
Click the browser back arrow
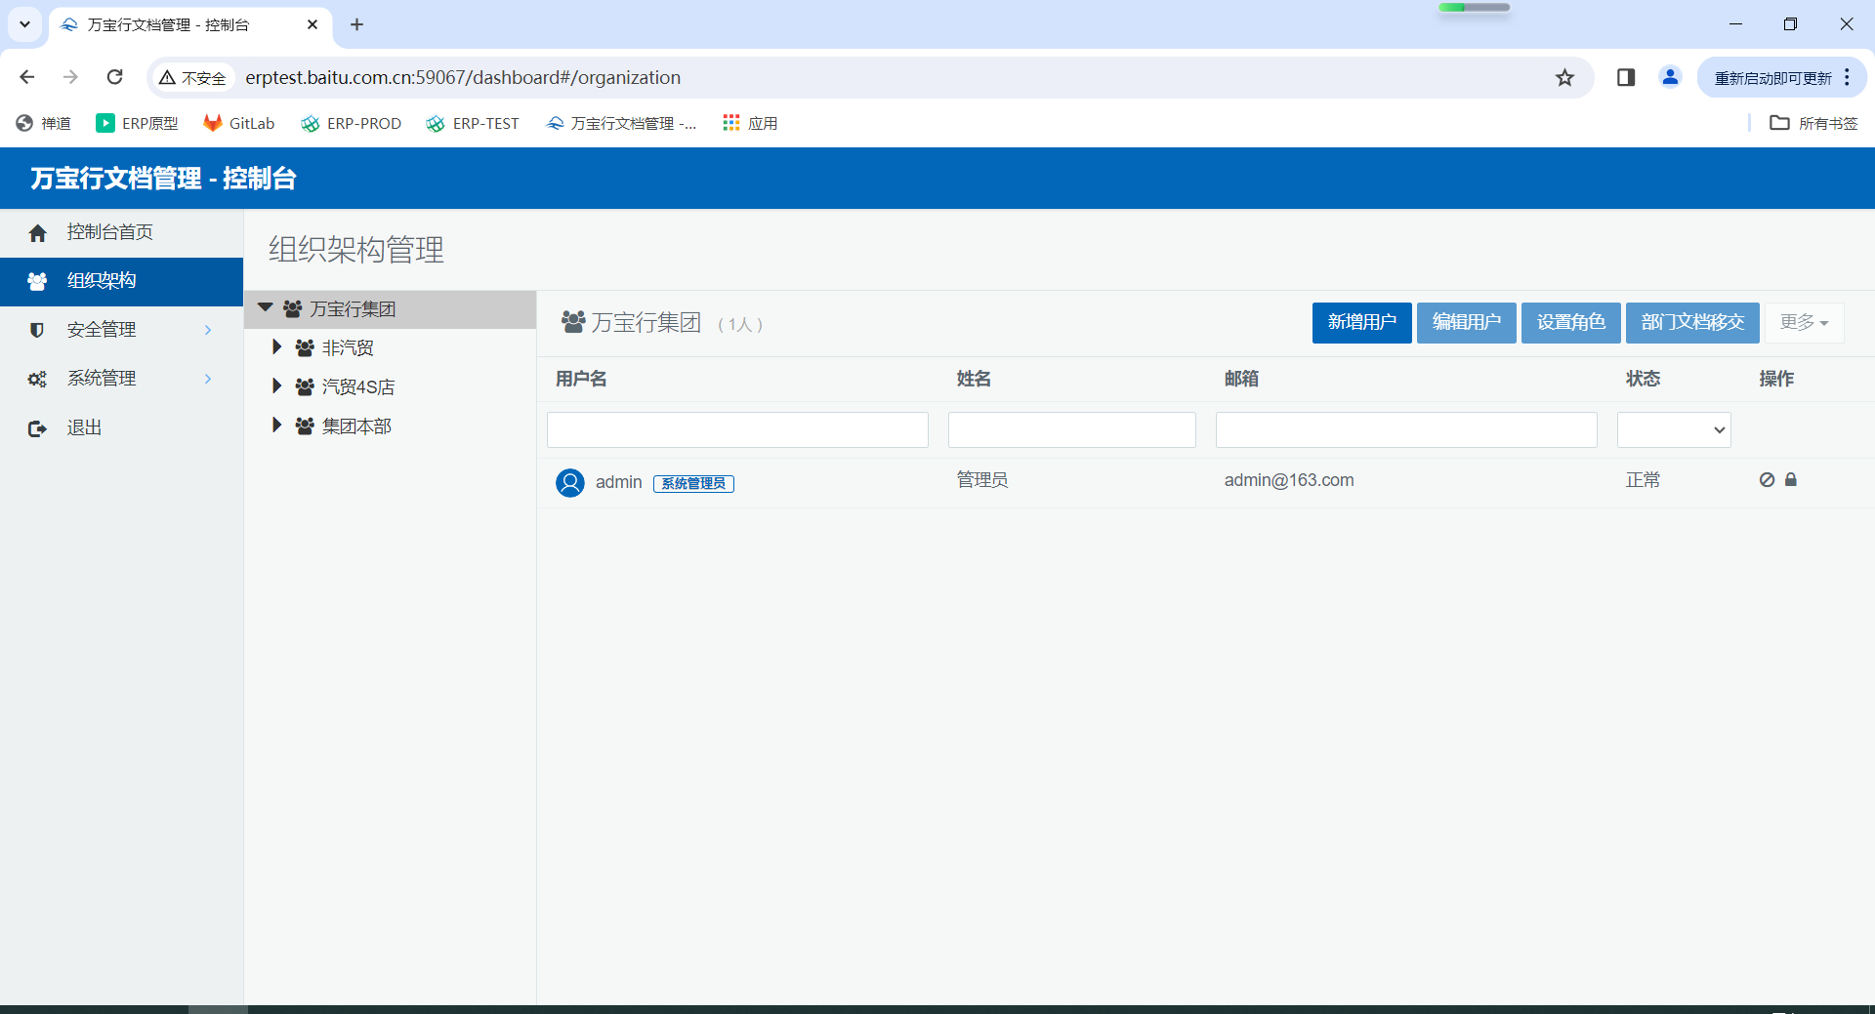(27, 77)
